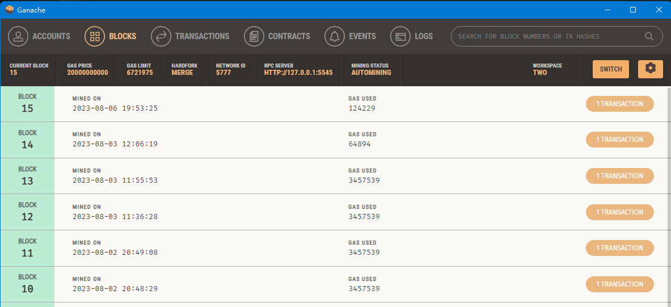The height and width of the screenshot is (307, 671).
Task: Click mined-on date 2023-08-03 12:06:19
Action: pos(115,144)
